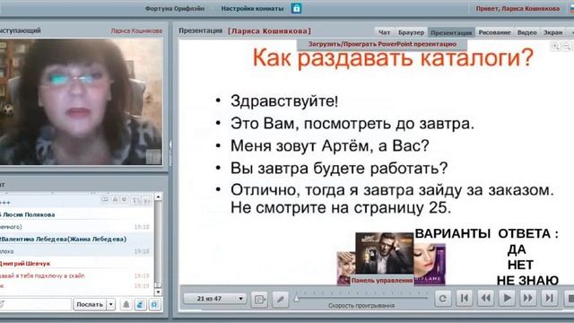Play the presentation
The height and width of the screenshot is (323, 574).
coord(507,299)
